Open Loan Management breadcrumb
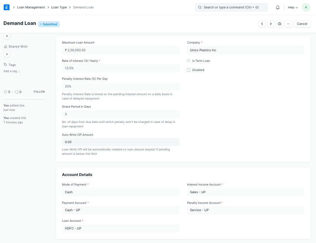Viewport: 316px width, 243px height. click(31, 7)
